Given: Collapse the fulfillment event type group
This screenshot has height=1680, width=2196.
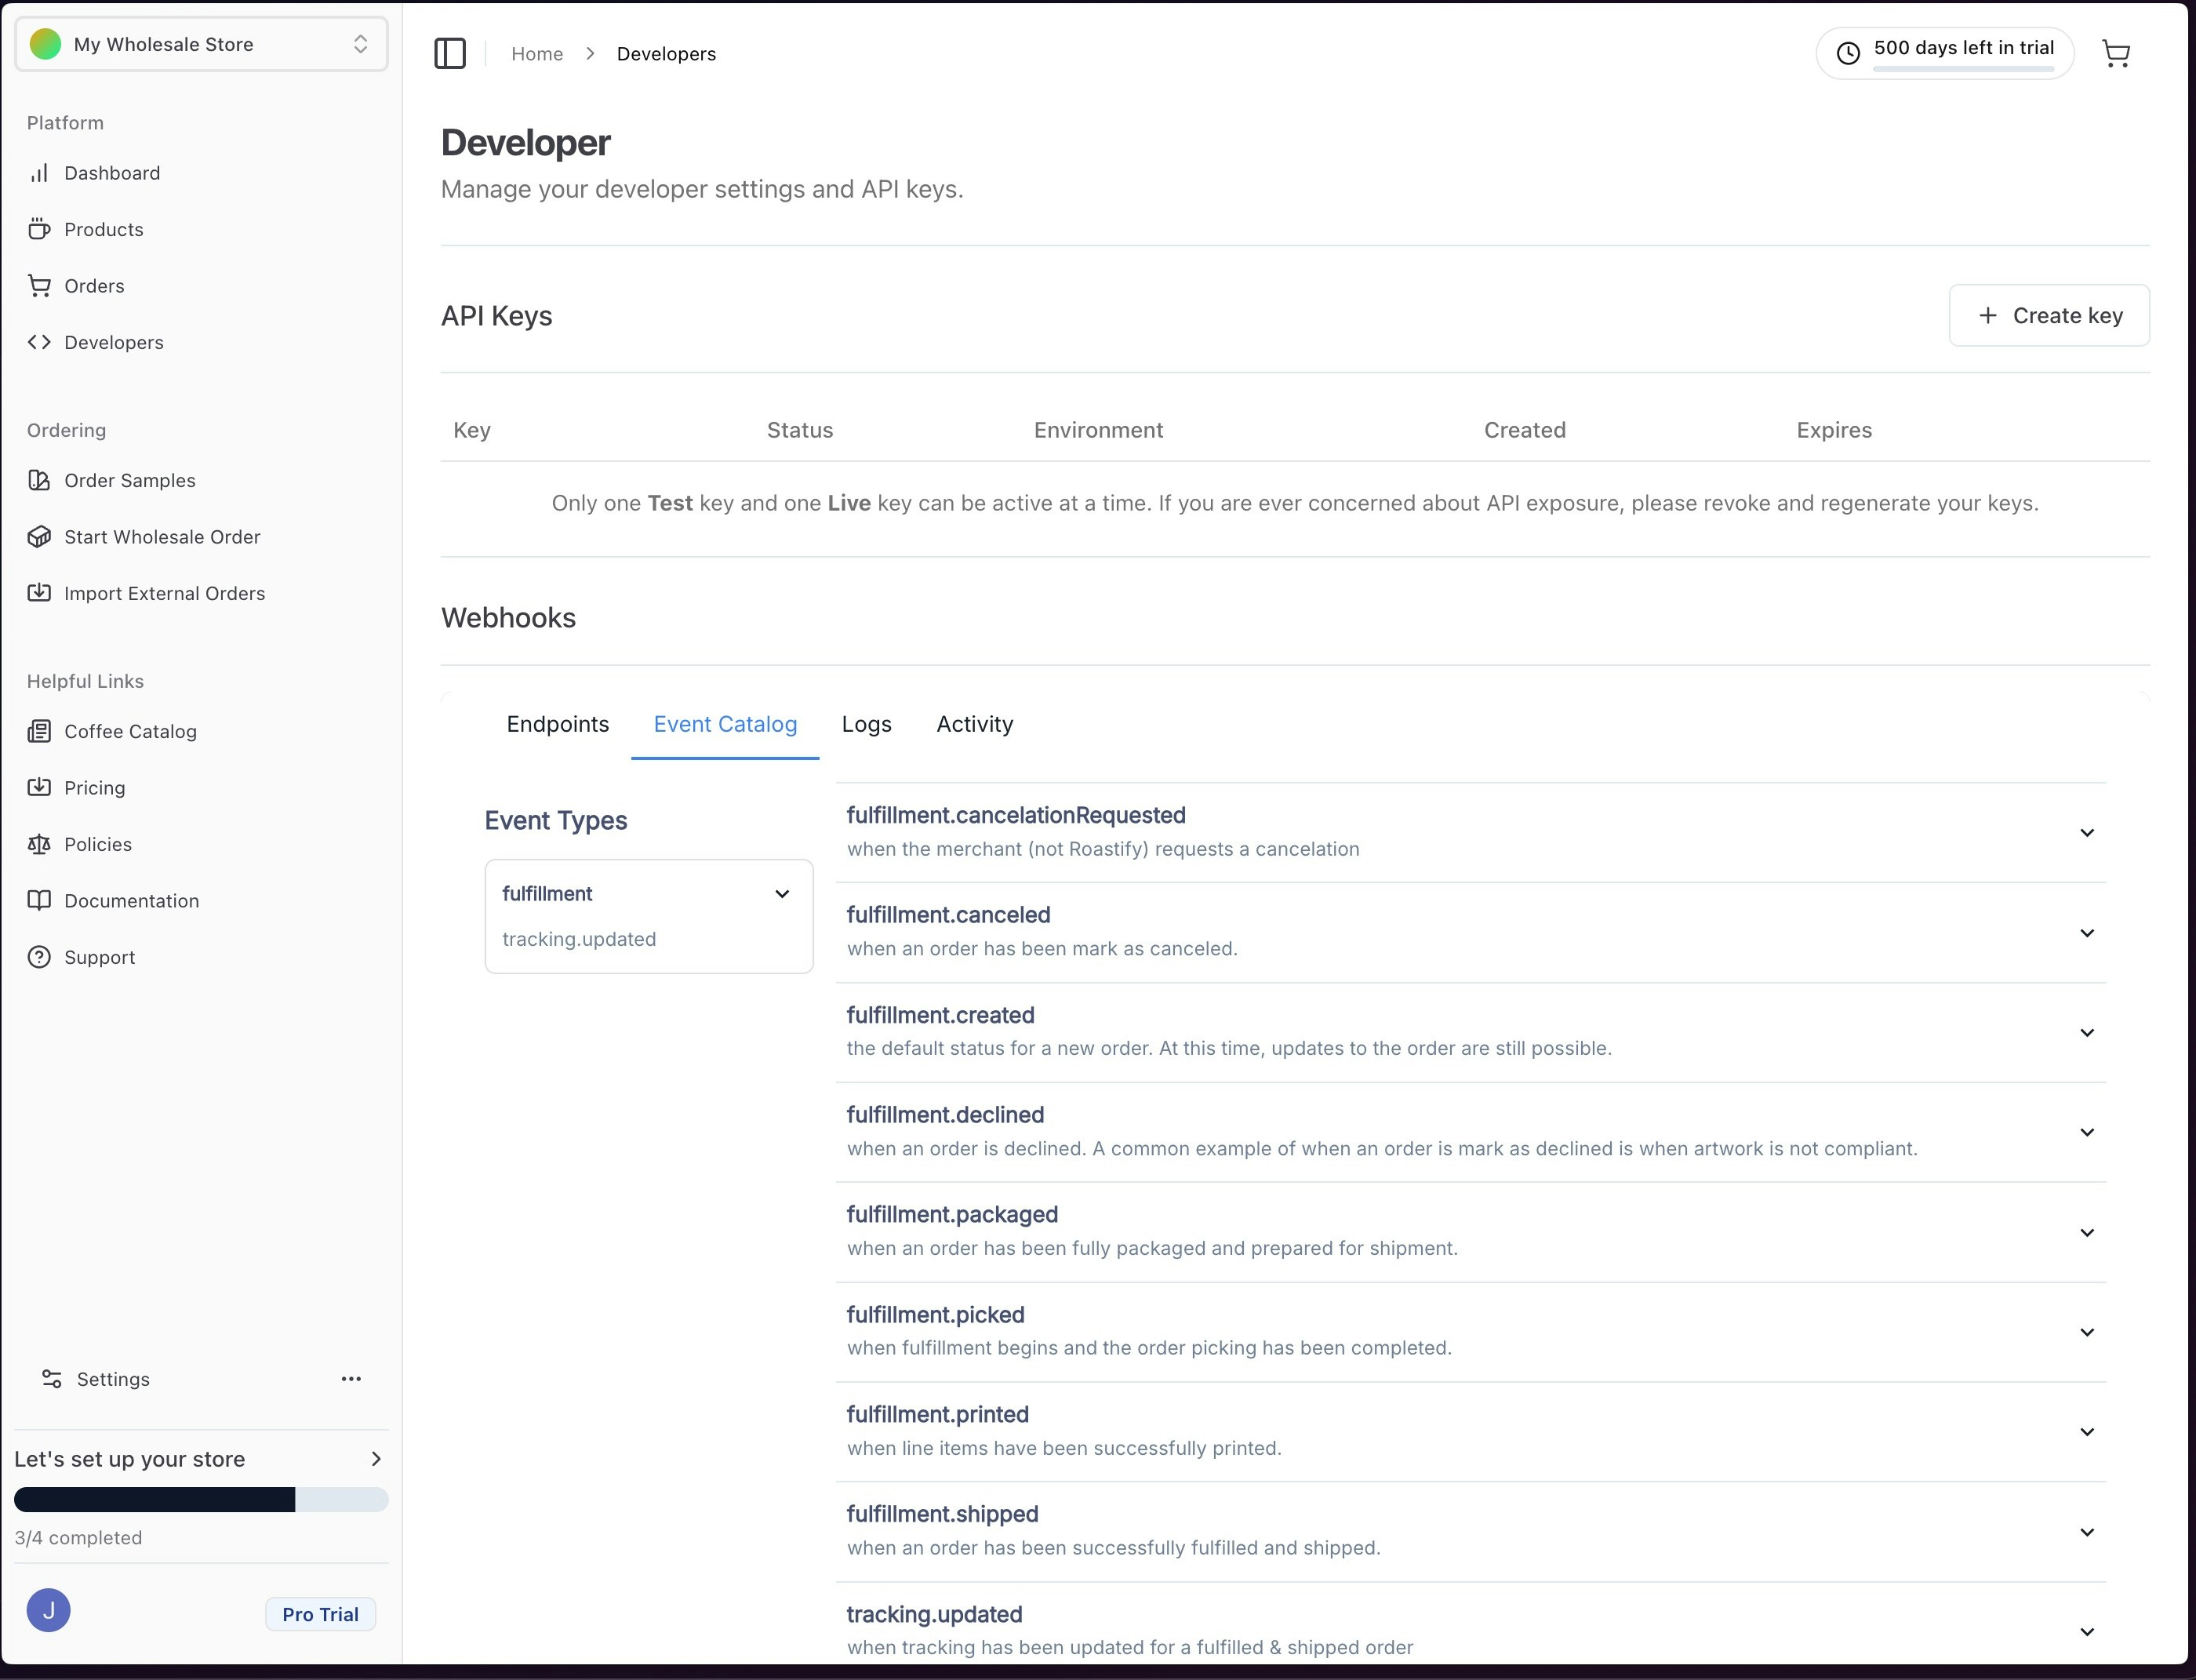Looking at the screenshot, I should [x=782, y=894].
